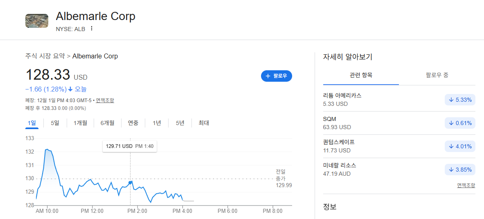Click 퀀텀스케이프 4.01% change badge
This screenshot has height=219, width=484.
460,147
